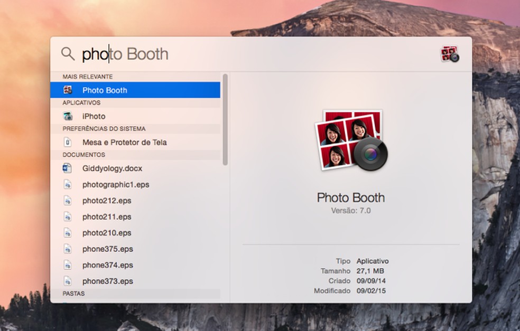This screenshot has height=331, width=520.
Task: Click the PASTAS section header
Action: [73, 294]
